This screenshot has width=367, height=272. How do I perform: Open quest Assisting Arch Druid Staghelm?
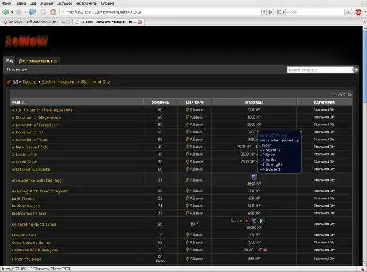pyautogui.click(x=40, y=191)
